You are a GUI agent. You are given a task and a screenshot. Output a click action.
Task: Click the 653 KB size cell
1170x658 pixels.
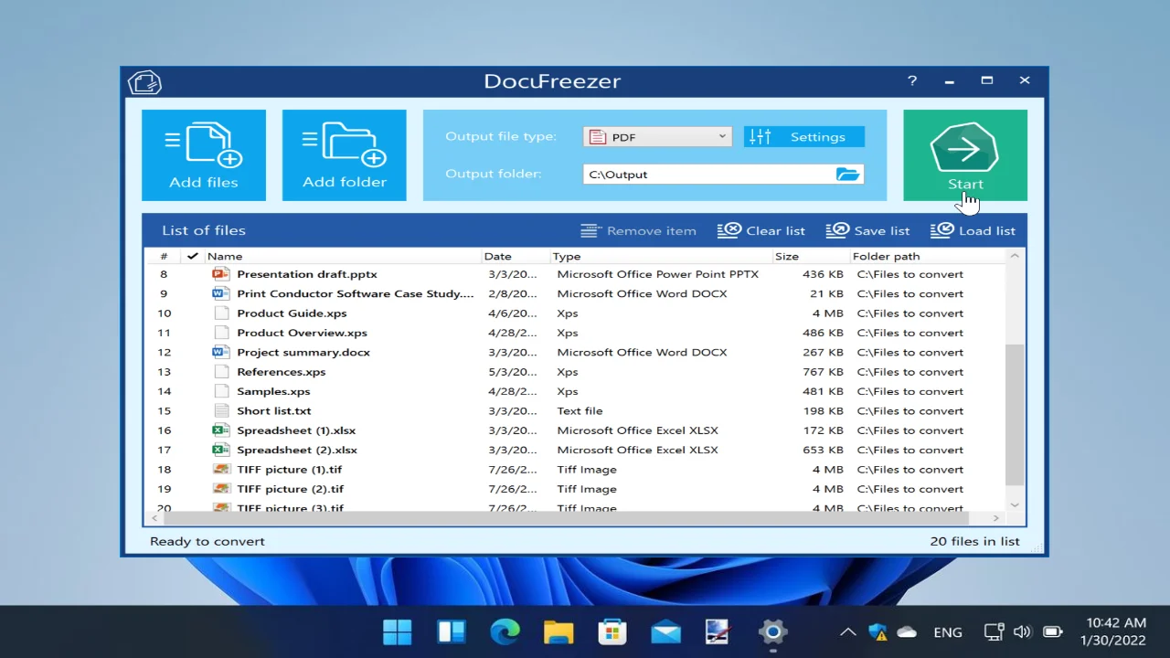823,450
